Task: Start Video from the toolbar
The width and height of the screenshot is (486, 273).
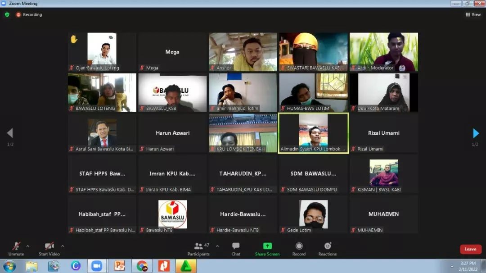Action: (49, 247)
